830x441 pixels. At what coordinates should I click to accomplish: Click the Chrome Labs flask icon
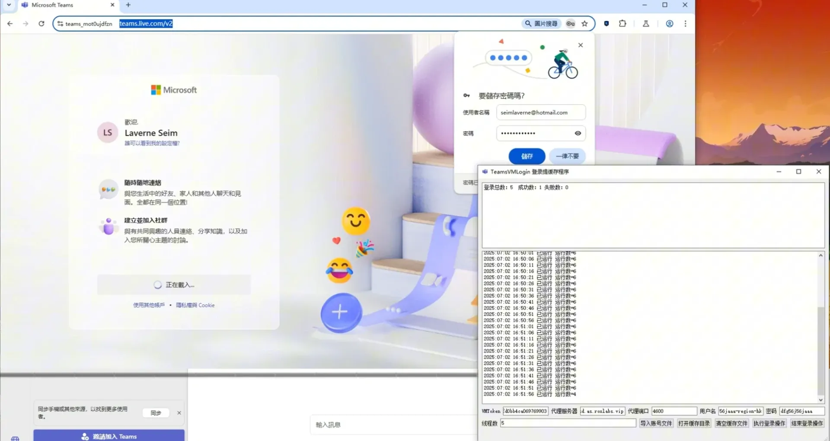point(645,24)
